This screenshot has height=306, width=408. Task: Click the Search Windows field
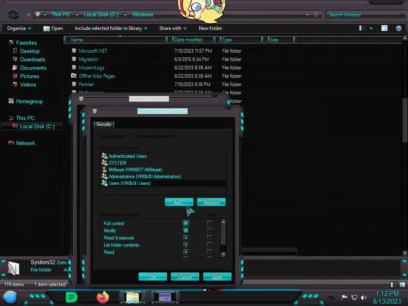[365, 15]
